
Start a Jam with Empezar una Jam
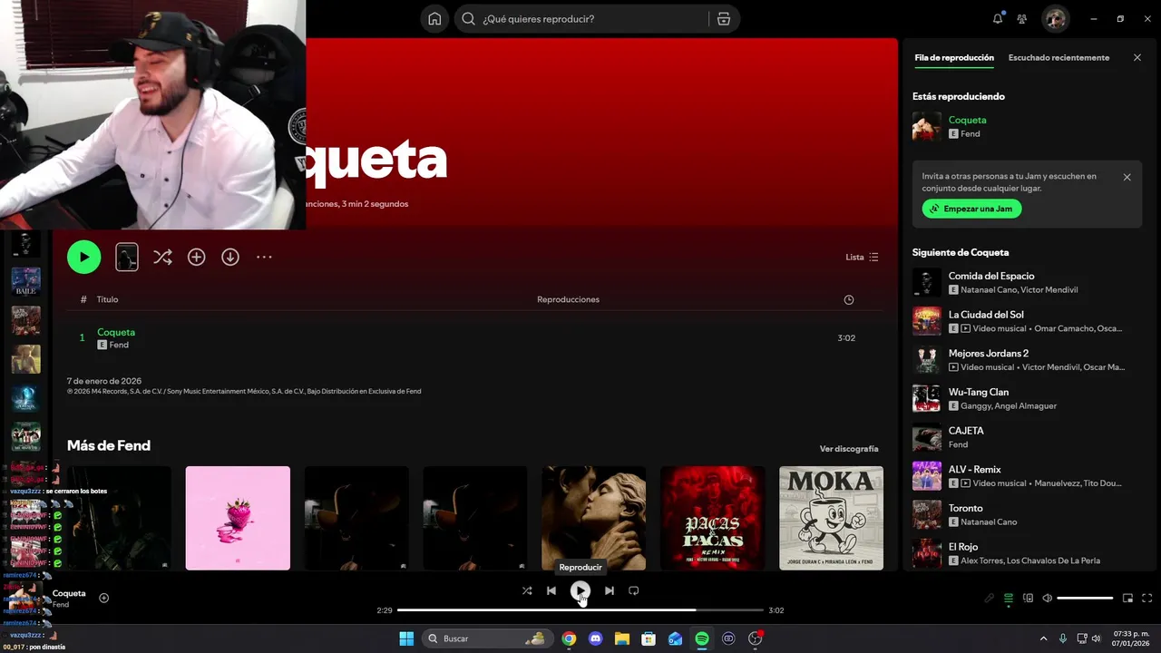tap(972, 209)
